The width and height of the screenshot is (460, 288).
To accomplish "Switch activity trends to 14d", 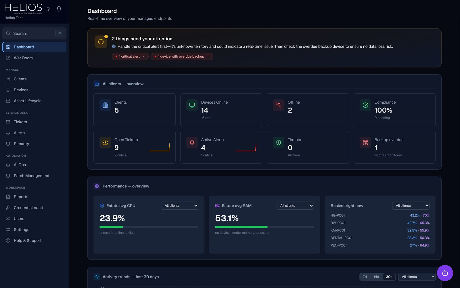I will (x=376, y=277).
